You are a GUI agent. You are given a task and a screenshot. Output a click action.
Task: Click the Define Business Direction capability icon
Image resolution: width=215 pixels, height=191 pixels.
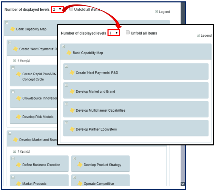pos(19,165)
